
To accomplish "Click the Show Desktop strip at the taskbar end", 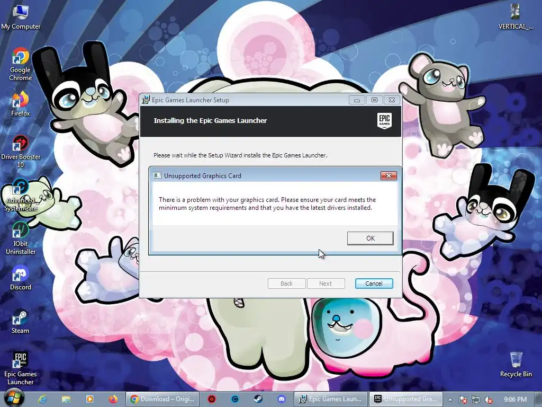I will click(x=538, y=399).
